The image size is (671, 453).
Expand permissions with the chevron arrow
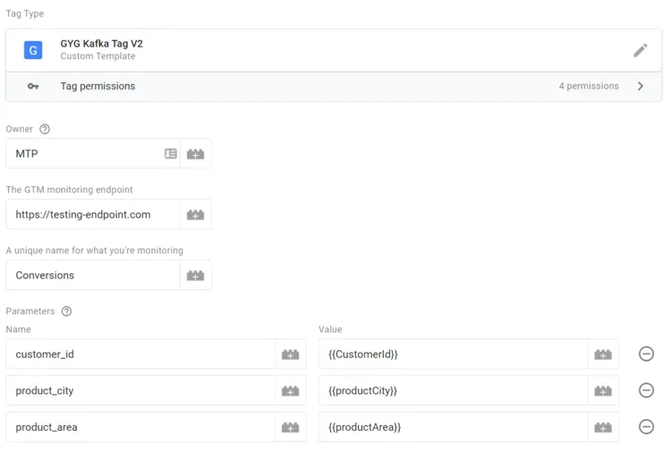tap(641, 86)
